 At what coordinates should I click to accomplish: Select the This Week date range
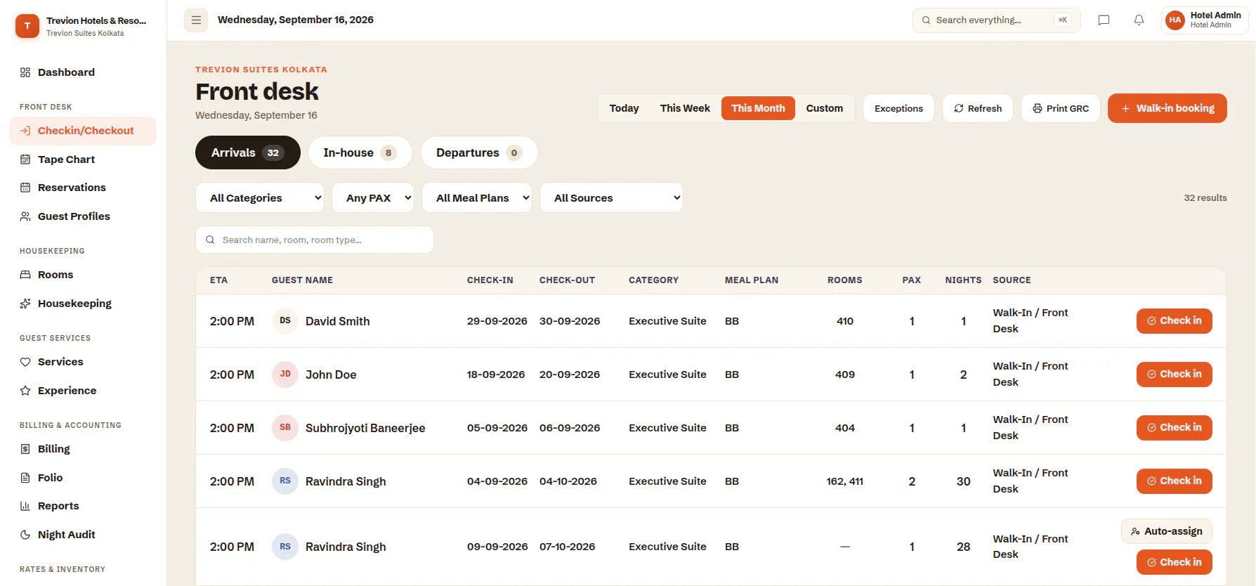click(685, 108)
